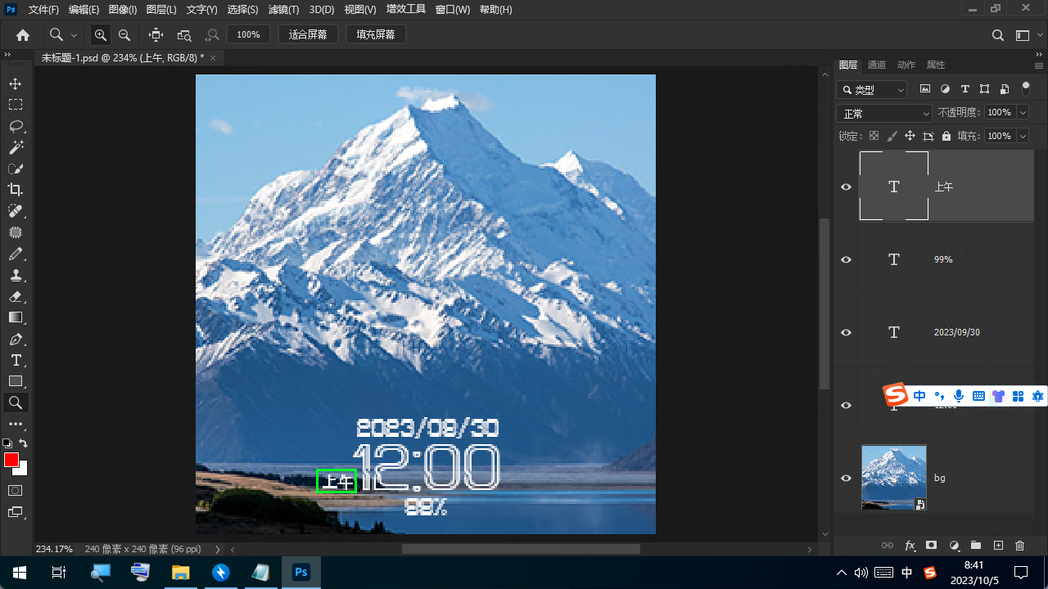Select the Move tool
Image resolution: width=1048 pixels, height=589 pixels.
click(x=16, y=83)
